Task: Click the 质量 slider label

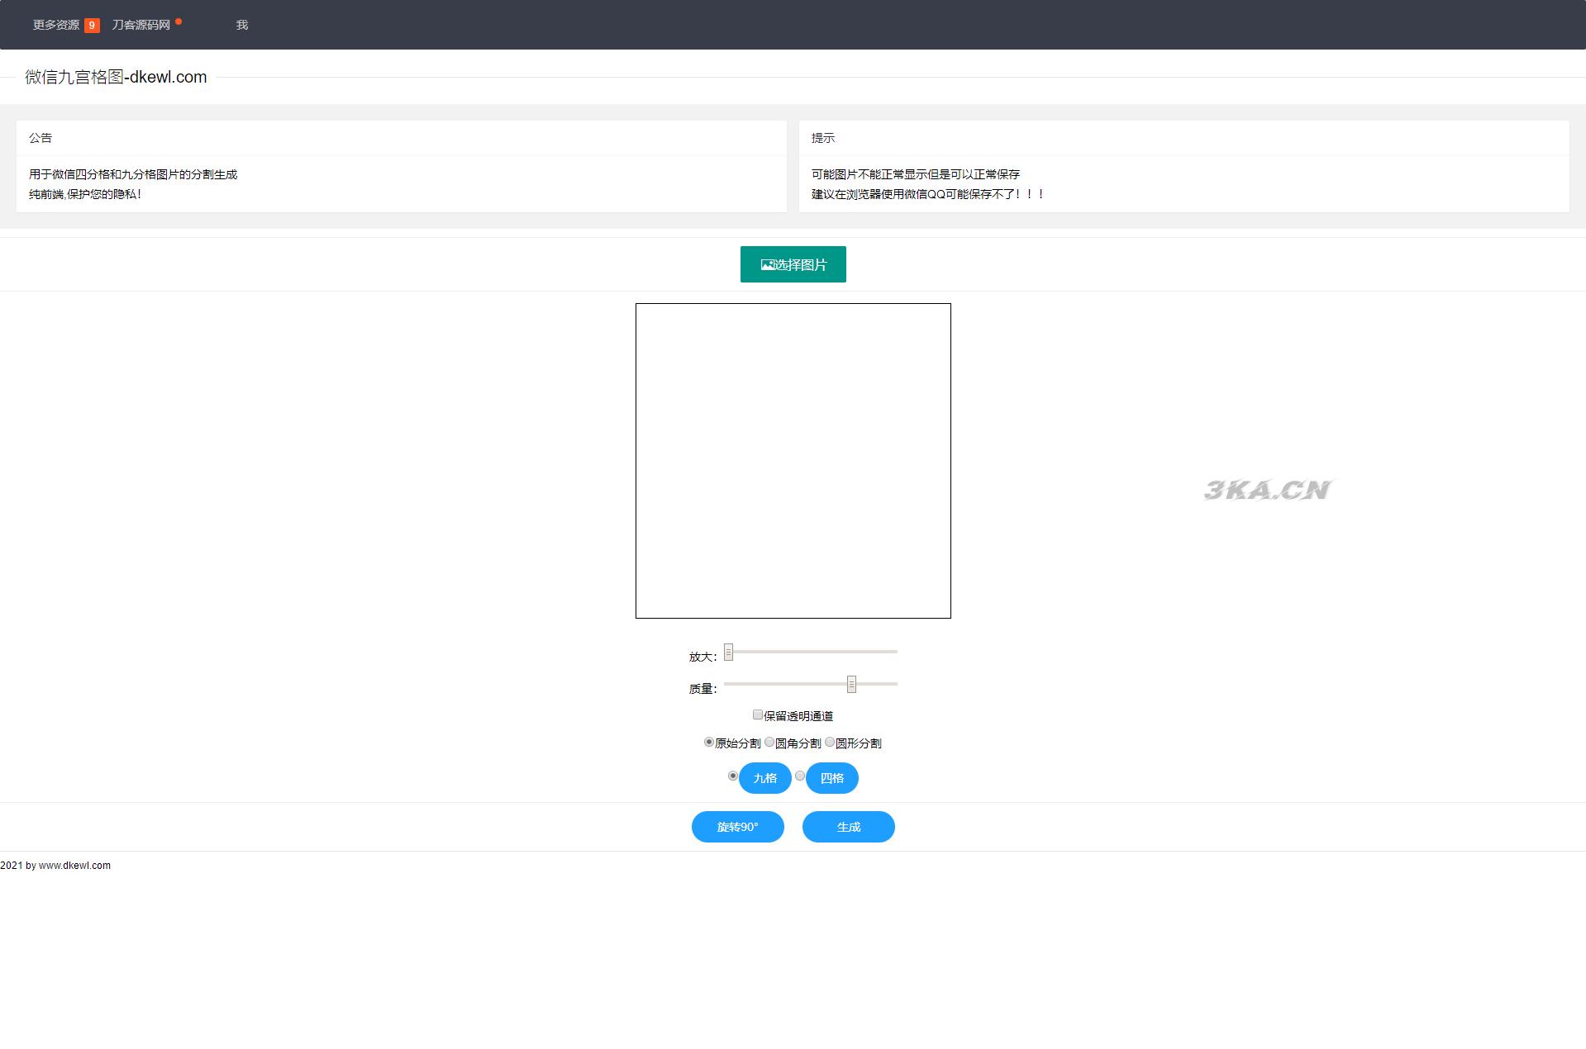Action: coord(703,689)
